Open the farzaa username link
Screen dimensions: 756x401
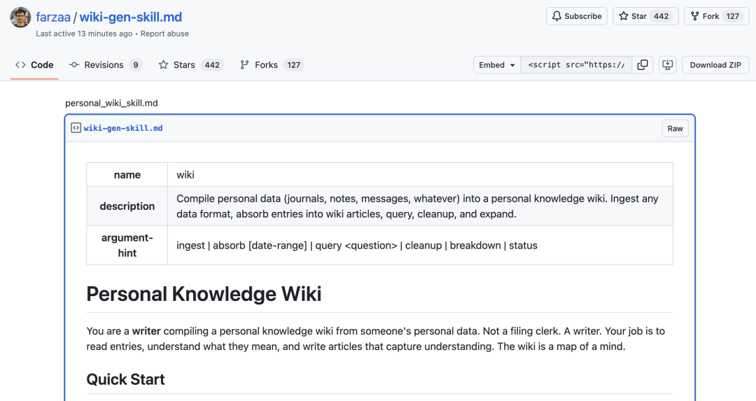(53, 17)
